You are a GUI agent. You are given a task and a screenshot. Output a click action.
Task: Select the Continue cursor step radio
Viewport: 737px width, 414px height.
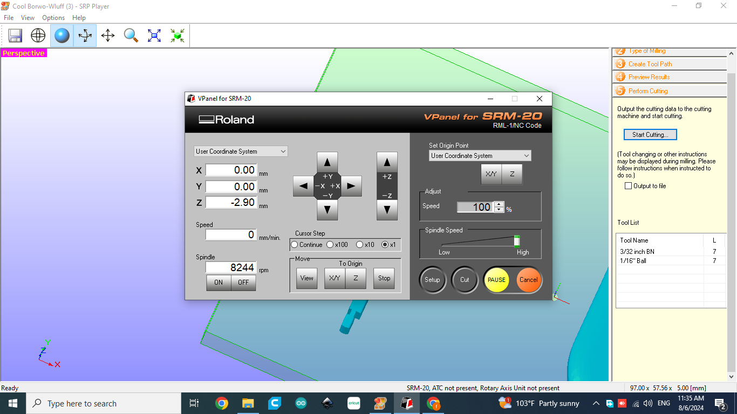coord(295,245)
